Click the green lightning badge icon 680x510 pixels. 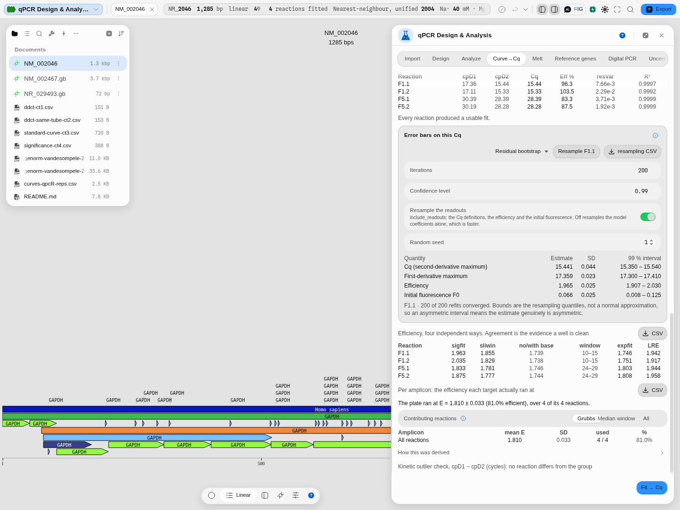[x=593, y=9]
